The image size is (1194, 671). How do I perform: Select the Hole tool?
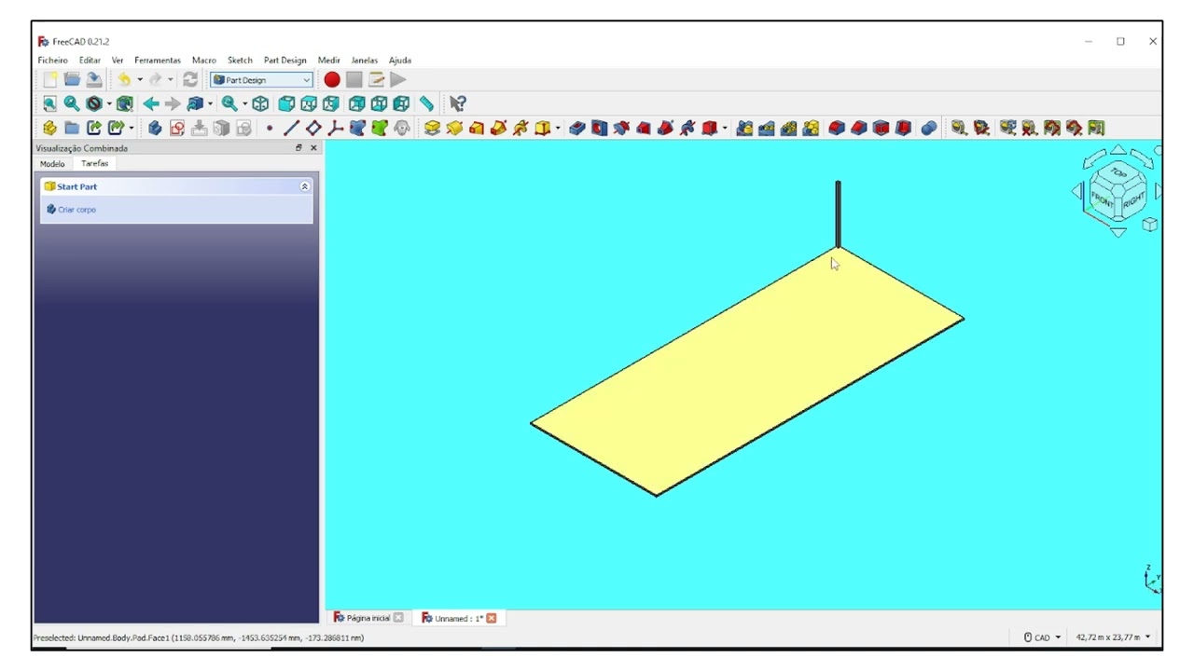pos(599,129)
